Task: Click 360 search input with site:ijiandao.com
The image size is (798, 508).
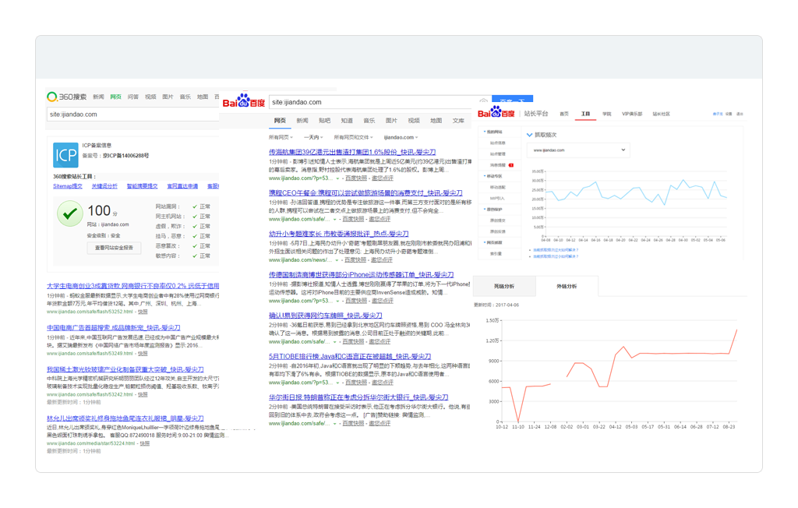Action: (132, 114)
